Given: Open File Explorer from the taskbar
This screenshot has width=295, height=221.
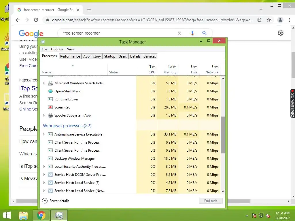Looking at the screenshot, I should coord(23,215).
